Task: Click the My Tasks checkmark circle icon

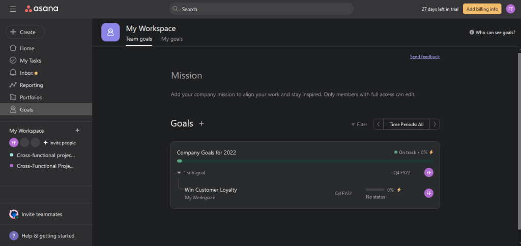Action: pyautogui.click(x=13, y=60)
